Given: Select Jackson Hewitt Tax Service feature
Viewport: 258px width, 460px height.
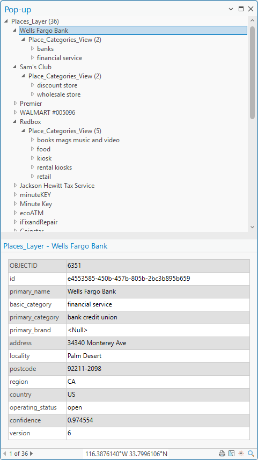Looking at the screenshot, I should pyautogui.click(x=57, y=186).
